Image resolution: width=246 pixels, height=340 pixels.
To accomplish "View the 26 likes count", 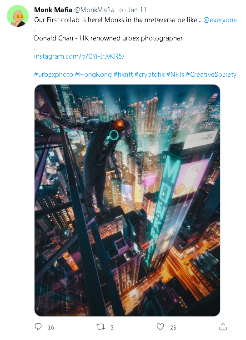I will click(x=173, y=327).
